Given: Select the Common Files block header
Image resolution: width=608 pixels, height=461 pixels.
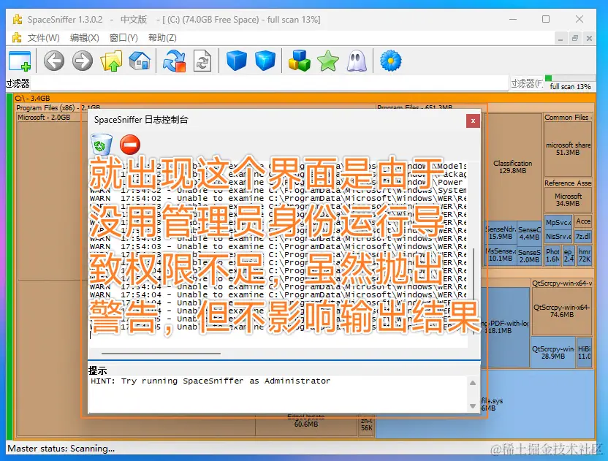Looking at the screenshot, I should (x=568, y=117).
